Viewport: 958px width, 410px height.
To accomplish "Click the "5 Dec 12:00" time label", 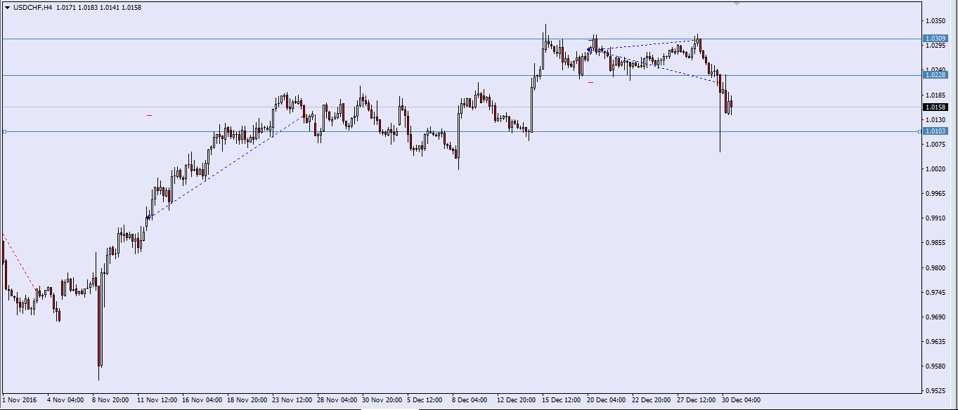I will click(x=425, y=399).
